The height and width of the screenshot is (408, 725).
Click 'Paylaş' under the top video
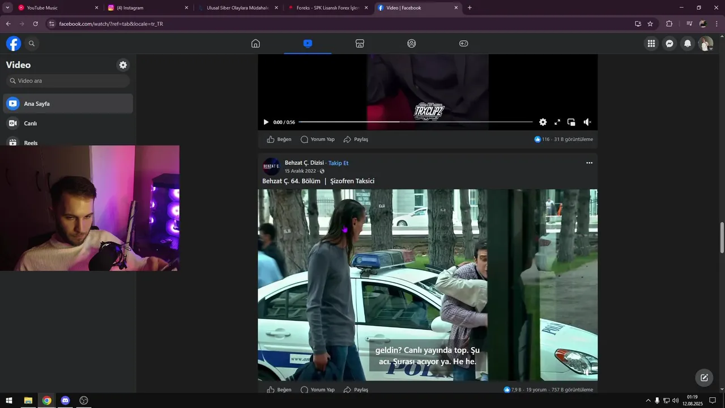356,139
